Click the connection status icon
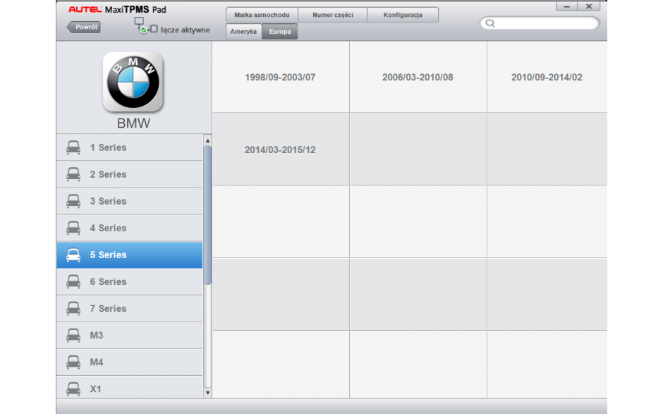Screen dimensions: 663x414 point(145,26)
